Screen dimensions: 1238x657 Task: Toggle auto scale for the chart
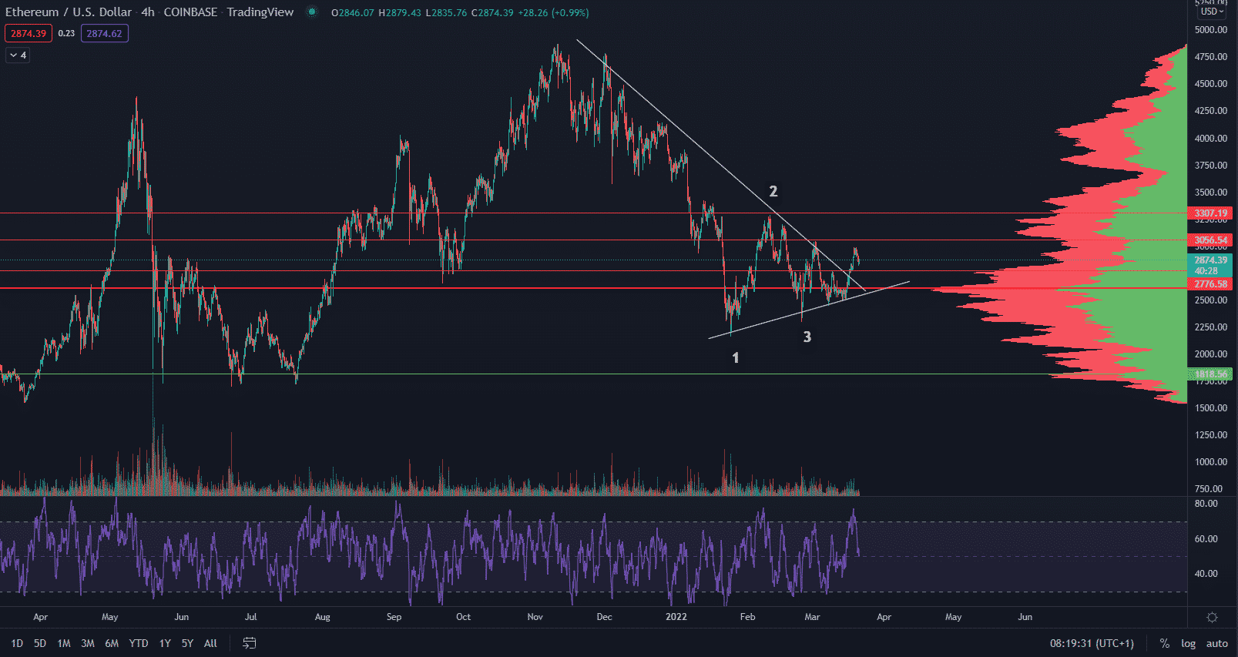pos(1216,643)
